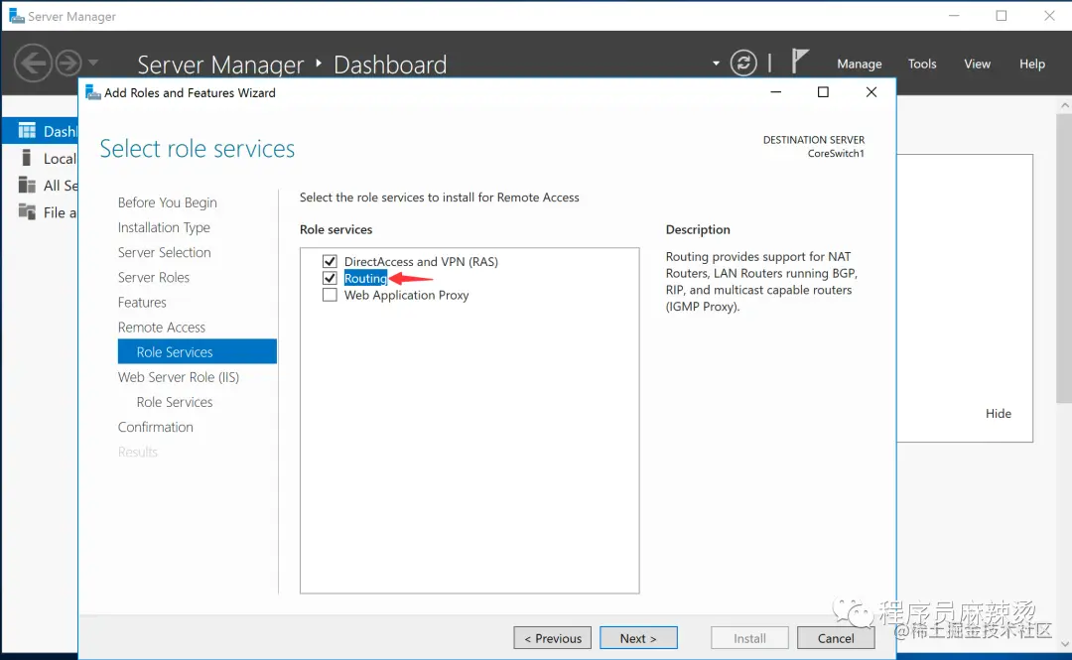Open the navigation history dropdown arrow
Screen dimensions: 1072x660
click(93, 63)
